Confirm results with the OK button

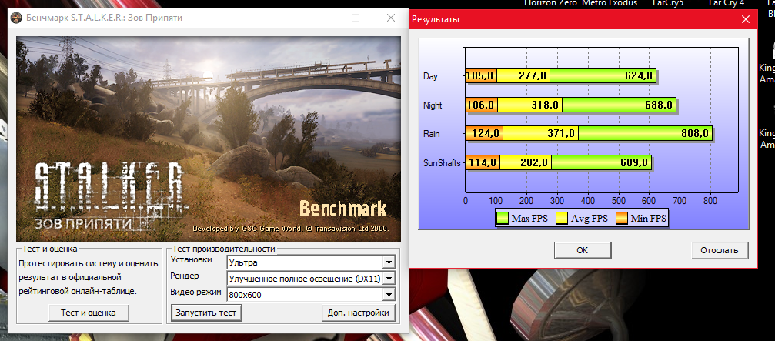point(583,250)
